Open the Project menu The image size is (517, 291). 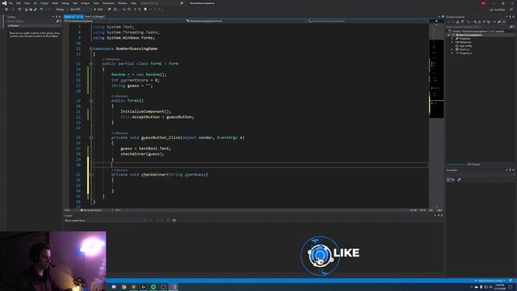click(44, 3)
